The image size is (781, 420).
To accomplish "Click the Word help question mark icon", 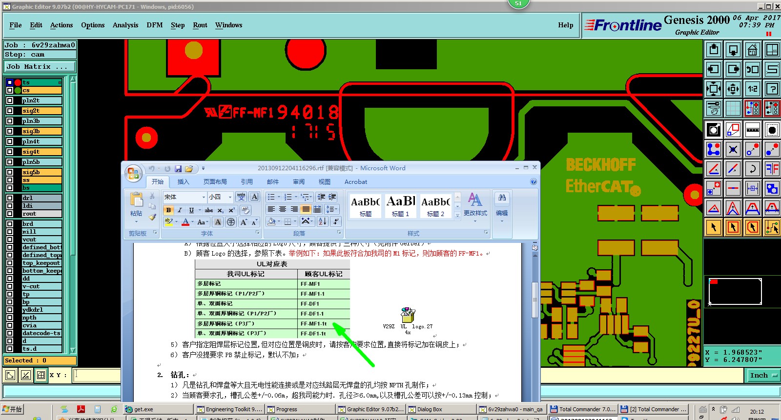I will click(x=534, y=181).
